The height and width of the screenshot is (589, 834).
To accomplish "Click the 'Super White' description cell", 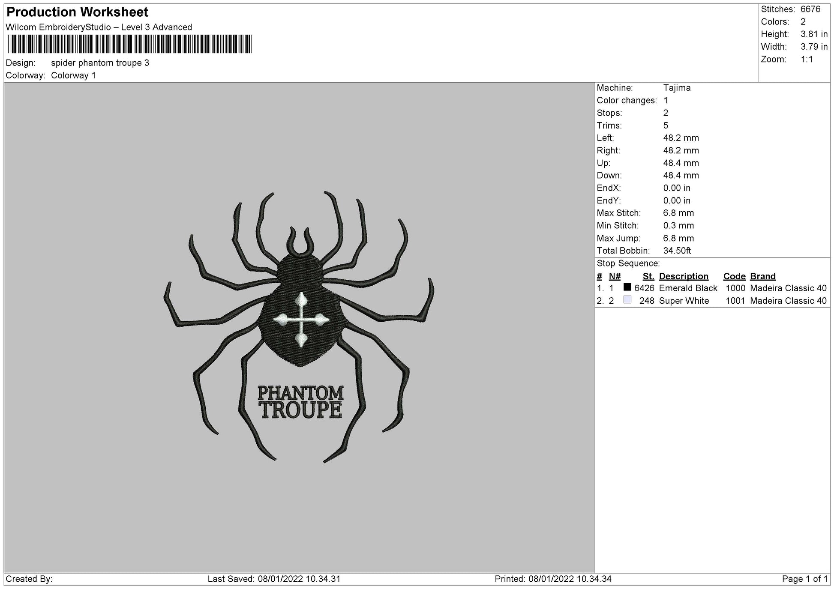I will [684, 301].
